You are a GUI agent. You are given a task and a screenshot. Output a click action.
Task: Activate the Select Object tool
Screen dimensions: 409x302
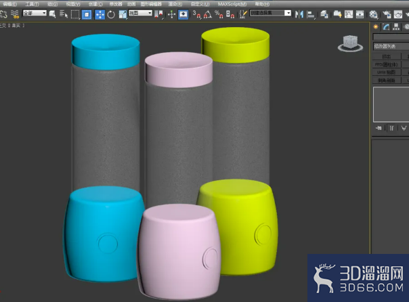[52, 14]
